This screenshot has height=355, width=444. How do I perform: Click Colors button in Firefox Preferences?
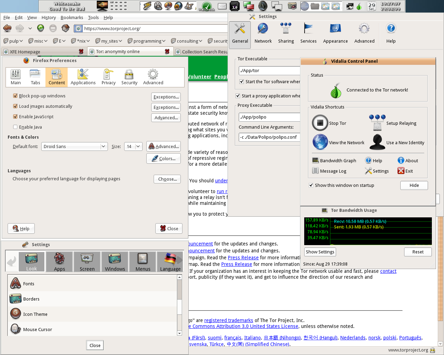(164, 158)
